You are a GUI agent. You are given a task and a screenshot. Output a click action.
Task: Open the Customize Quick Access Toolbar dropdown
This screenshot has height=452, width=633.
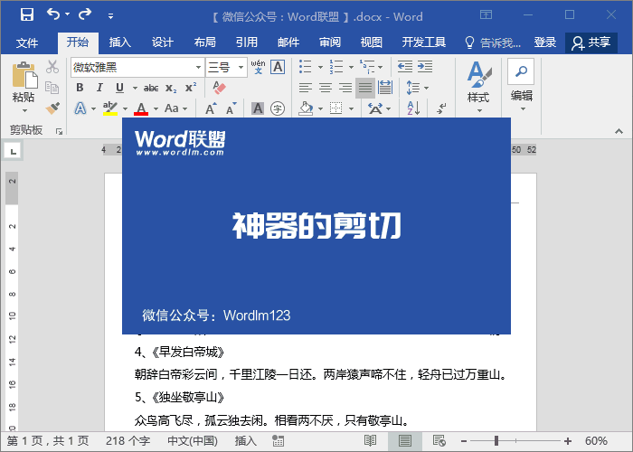click(x=110, y=16)
